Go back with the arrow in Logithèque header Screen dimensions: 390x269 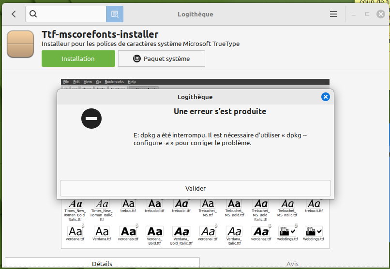click(14, 14)
